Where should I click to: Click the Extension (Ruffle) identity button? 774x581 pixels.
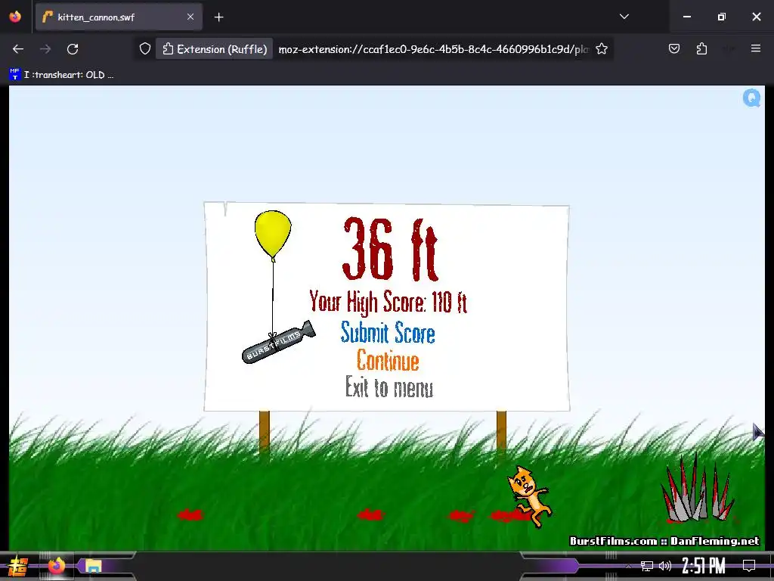click(215, 49)
